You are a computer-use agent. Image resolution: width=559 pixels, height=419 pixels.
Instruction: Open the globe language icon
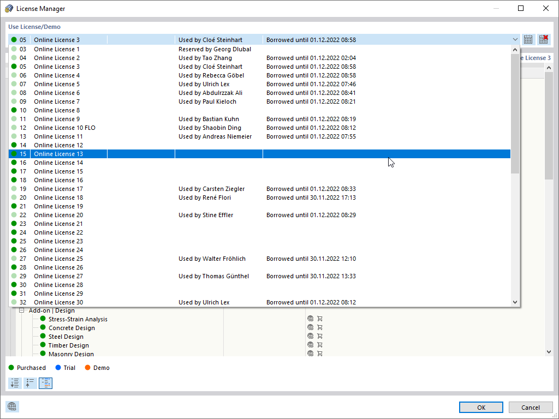click(x=12, y=406)
